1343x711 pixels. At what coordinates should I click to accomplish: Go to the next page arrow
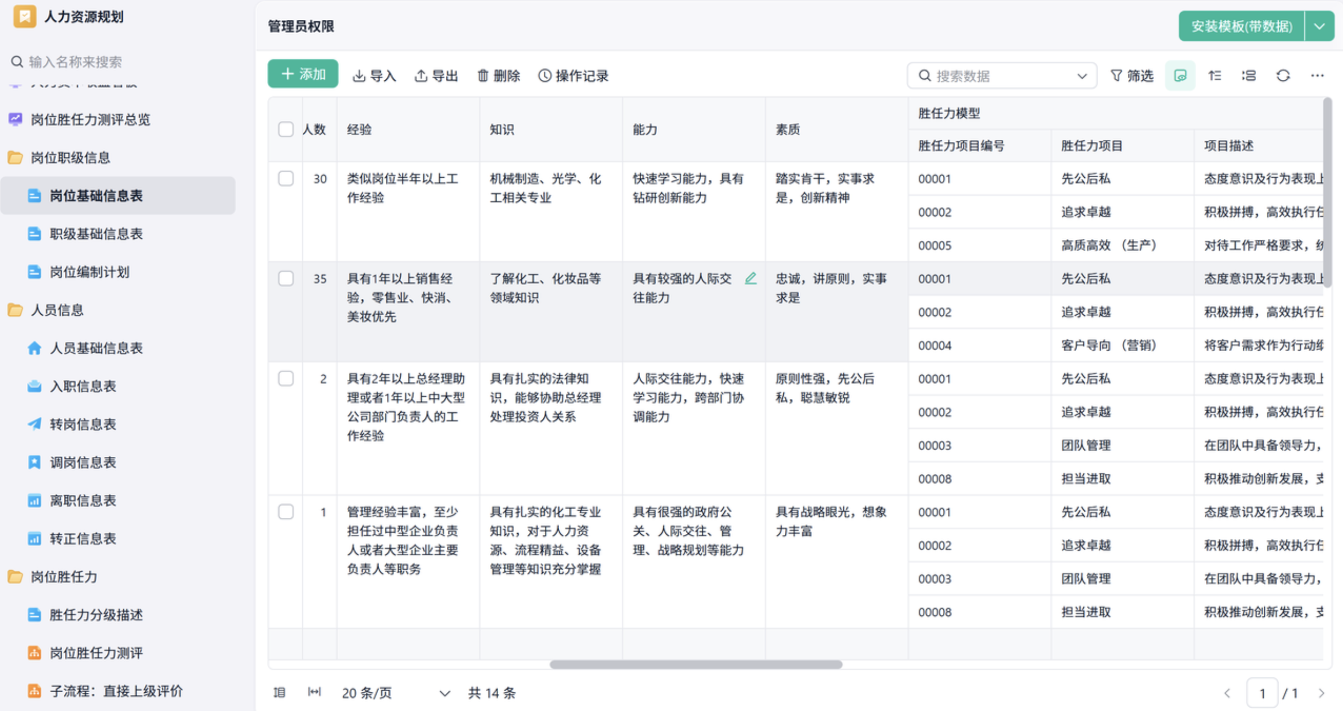[1322, 693]
